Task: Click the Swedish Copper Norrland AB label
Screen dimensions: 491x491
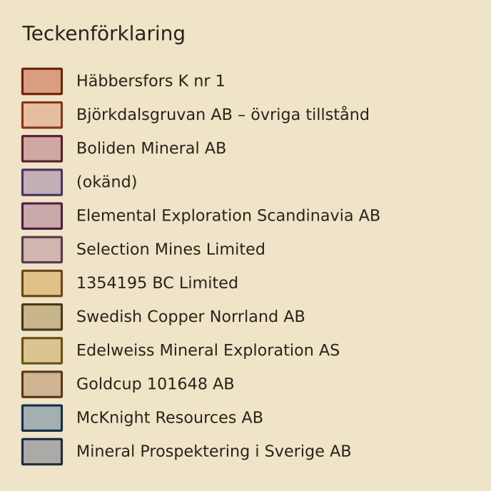Action: click(191, 317)
